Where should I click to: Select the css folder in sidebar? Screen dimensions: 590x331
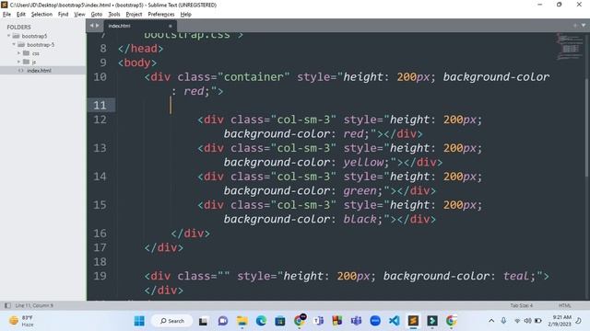[36, 53]
